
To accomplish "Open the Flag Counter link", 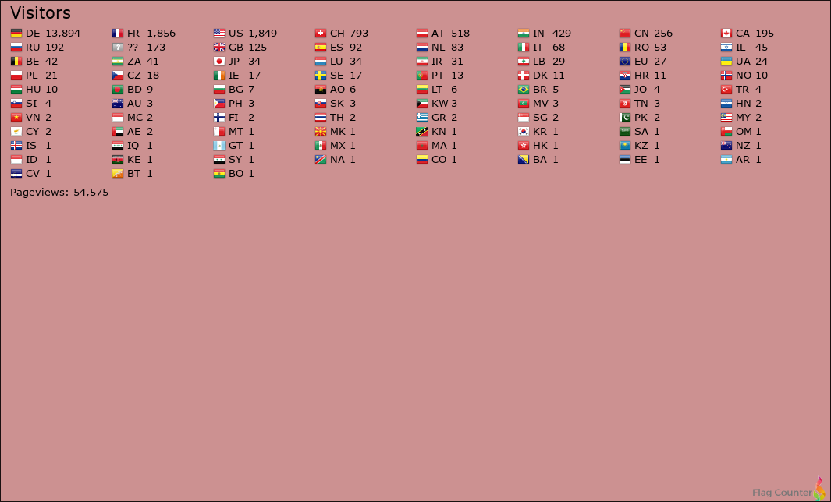I will (781, 493).
